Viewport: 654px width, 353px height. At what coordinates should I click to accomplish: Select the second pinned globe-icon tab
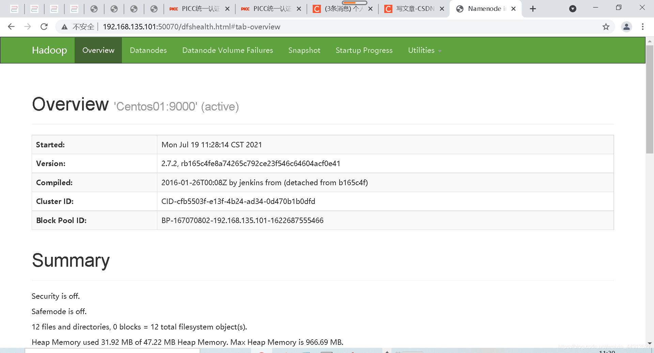click(114, 9)
